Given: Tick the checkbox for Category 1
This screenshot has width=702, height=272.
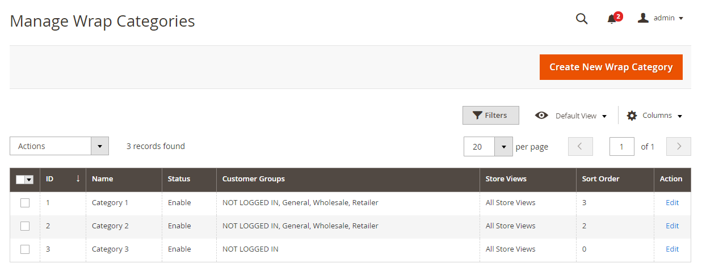Looking at the screenshot, I should point(25,203).
